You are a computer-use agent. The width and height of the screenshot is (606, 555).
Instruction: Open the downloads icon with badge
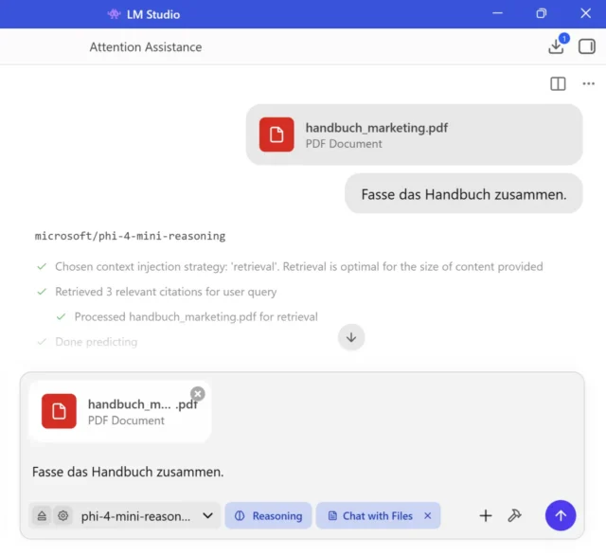click(557, 45)
